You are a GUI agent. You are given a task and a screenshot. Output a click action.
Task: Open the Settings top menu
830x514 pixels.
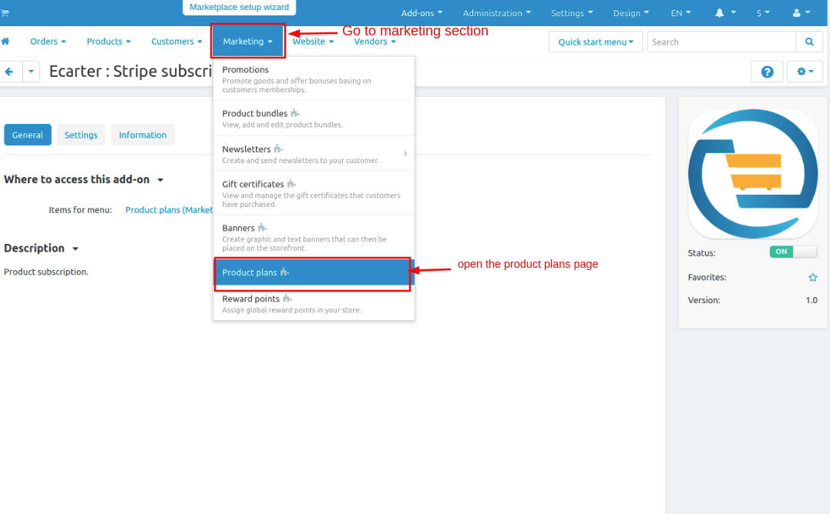click(572, 13)
